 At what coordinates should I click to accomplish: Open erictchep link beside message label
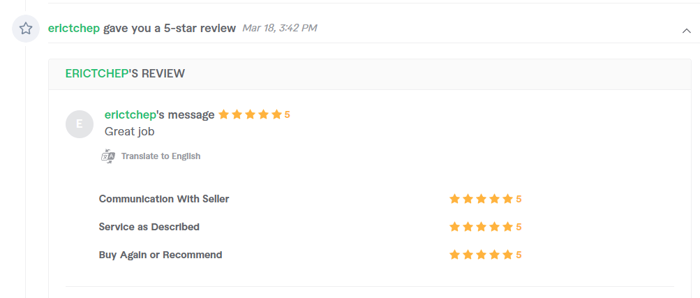[x=131, y=114]
